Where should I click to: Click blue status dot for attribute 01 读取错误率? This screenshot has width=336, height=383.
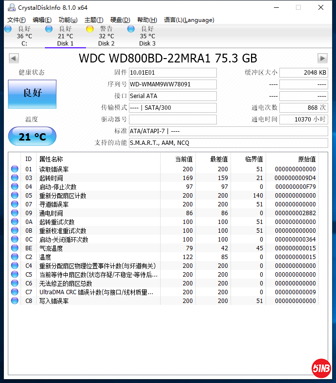point(15,169)
